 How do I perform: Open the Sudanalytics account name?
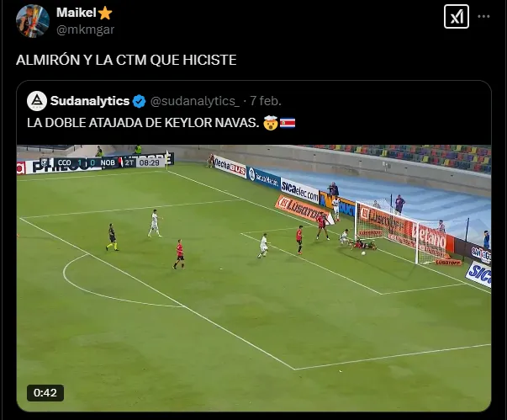pos(90,101)
